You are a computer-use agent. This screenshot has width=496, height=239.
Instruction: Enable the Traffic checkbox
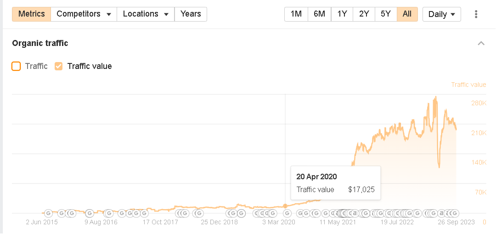[x=17, y=66]
